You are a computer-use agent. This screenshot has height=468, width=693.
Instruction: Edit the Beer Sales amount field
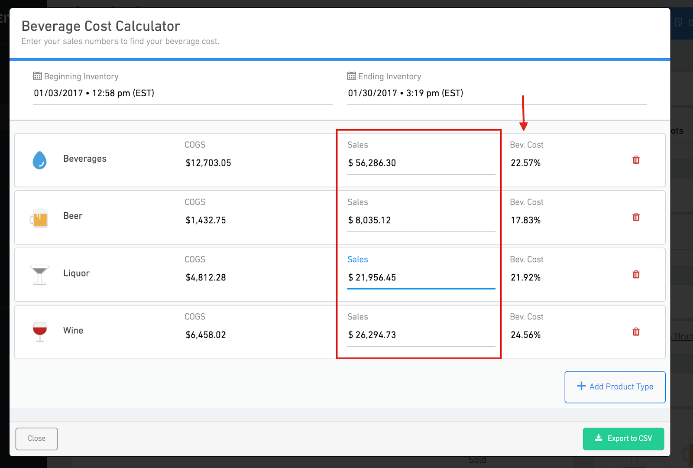[420, 221]
